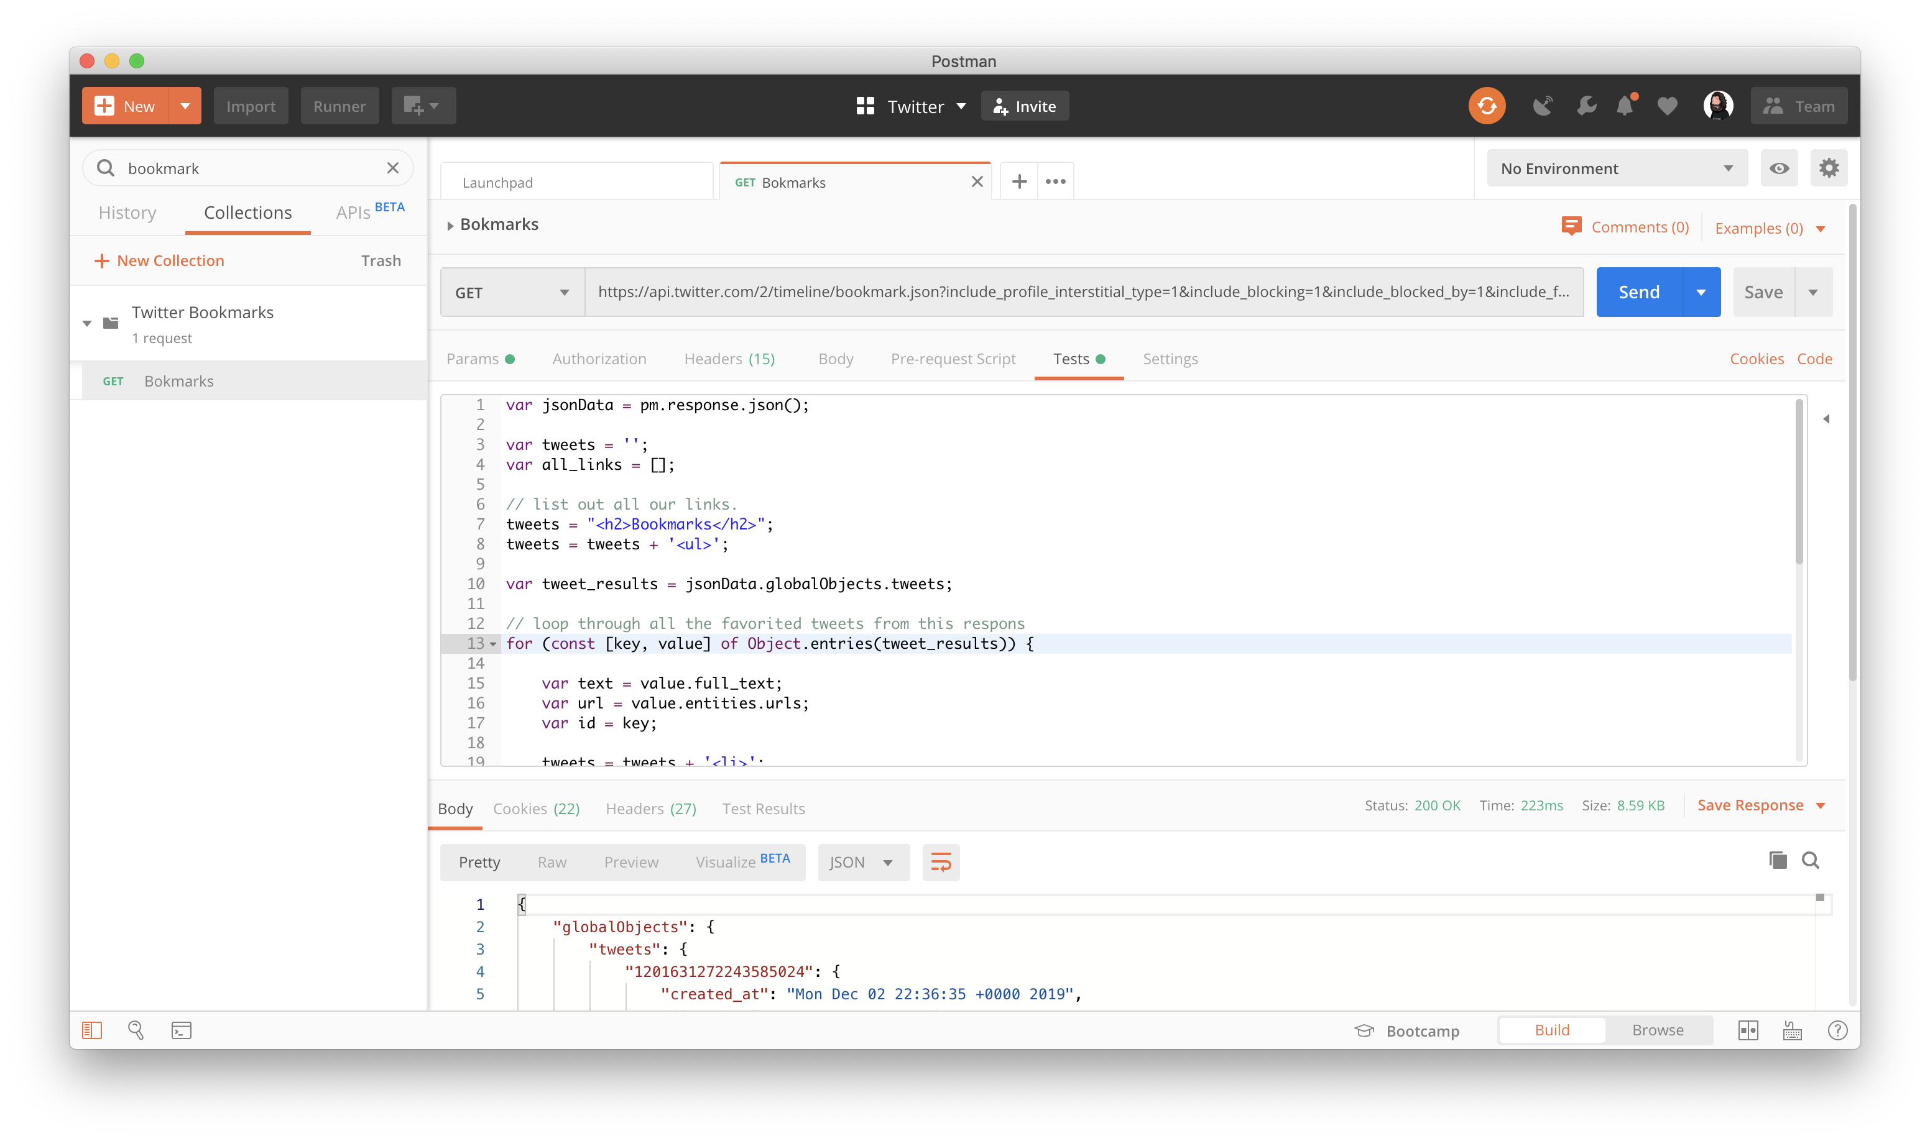This screenshot has width=1930, height=1141.
Task: Open the user avatar profile menu
Action: coord(1718,106)
